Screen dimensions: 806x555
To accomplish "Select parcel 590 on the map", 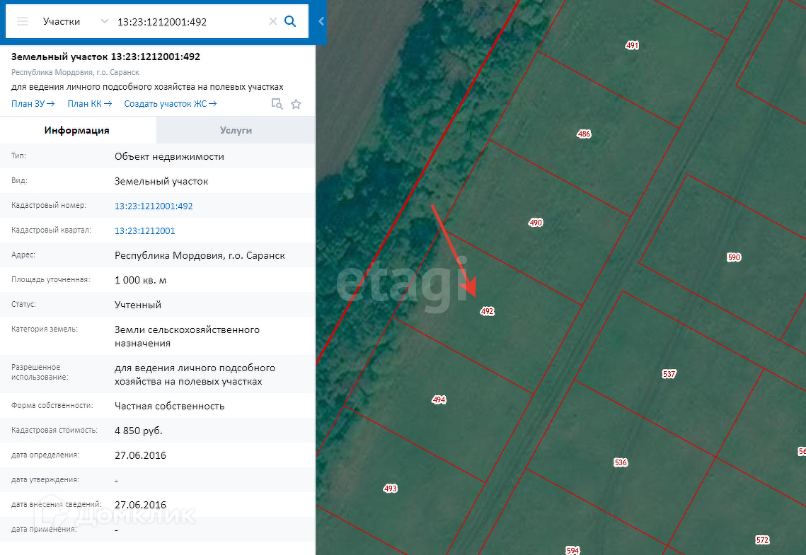I will (734, 257).
